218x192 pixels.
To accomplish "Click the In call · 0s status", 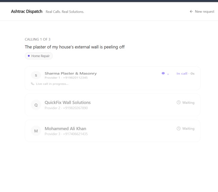I will [185, 73].
